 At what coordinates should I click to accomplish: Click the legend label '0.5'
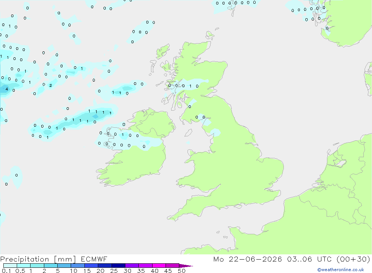[20, 271]
